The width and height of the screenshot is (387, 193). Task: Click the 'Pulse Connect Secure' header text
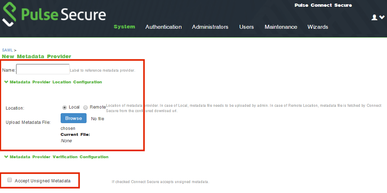(x=323, y=5)
